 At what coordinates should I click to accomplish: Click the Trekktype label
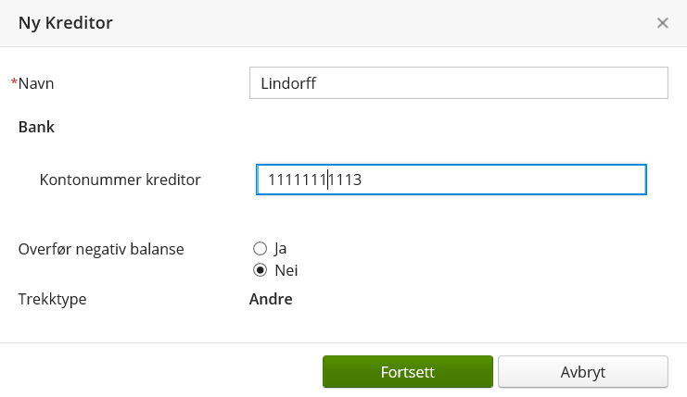tap(53, 299)
